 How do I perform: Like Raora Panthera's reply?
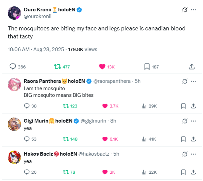coord(105,106)
